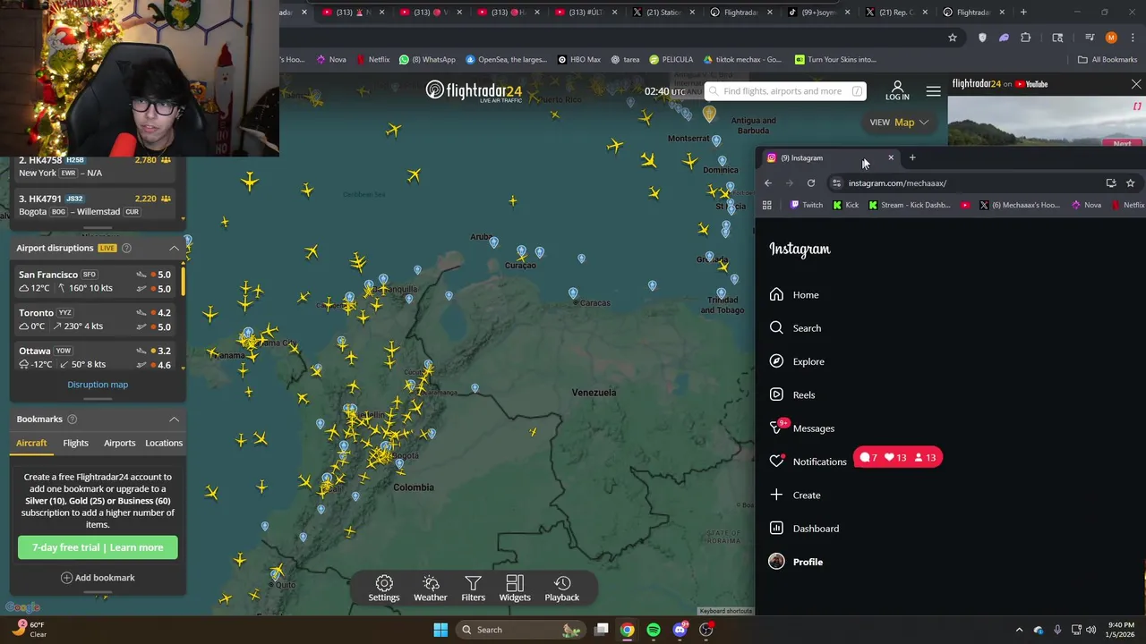
Task: Click install app icon in Instagram address bar
Action: pyautogui.click(x=1111, y=183)
